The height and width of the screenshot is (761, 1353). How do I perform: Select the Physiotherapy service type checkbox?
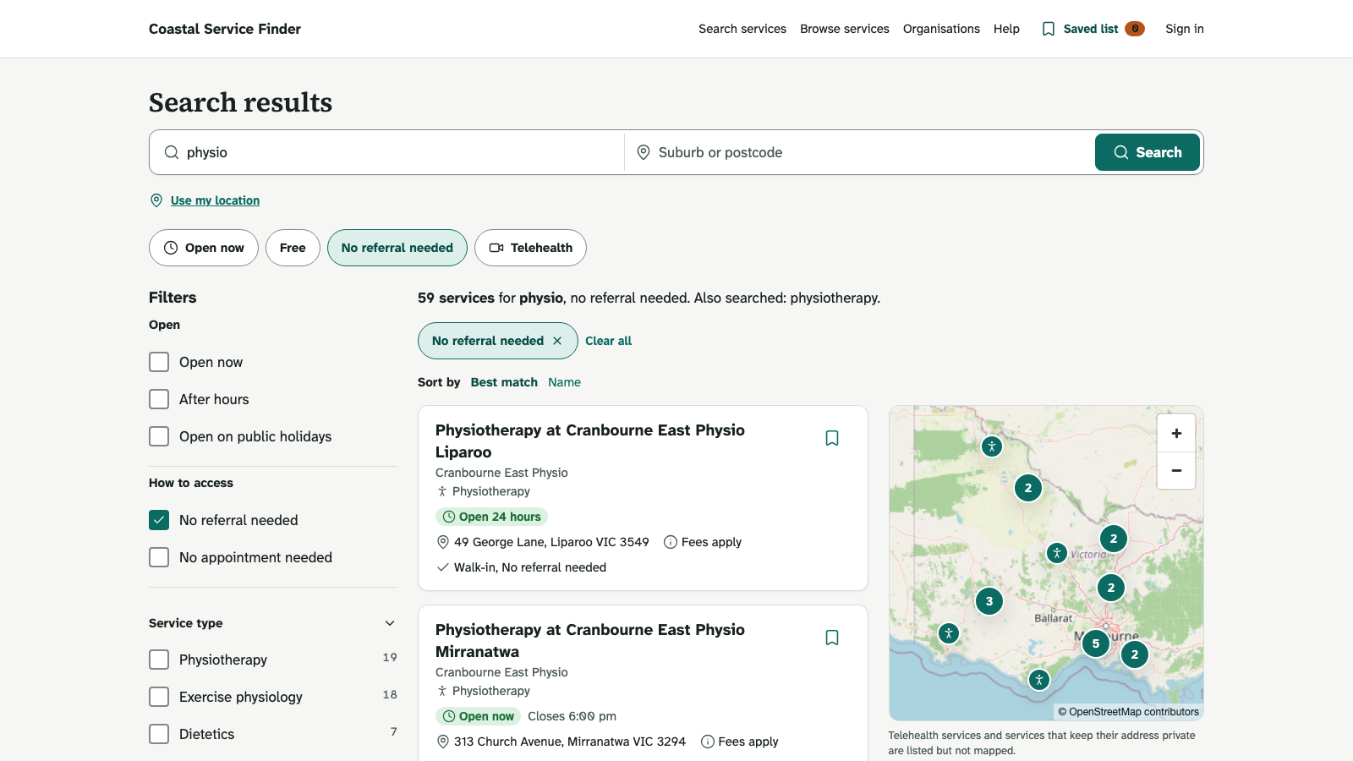[x=159, y=660]
